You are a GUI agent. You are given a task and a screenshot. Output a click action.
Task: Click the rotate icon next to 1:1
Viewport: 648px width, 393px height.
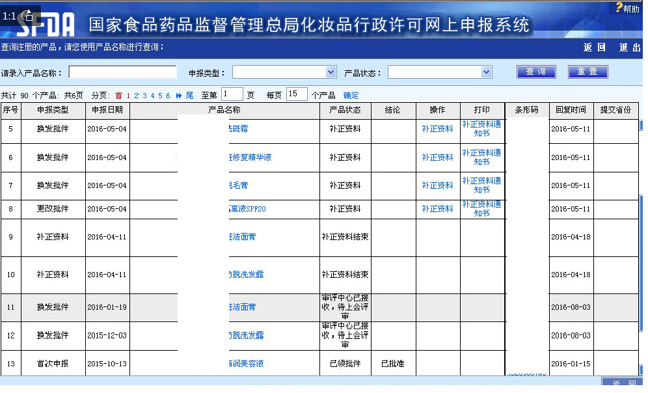pos(28,16)
